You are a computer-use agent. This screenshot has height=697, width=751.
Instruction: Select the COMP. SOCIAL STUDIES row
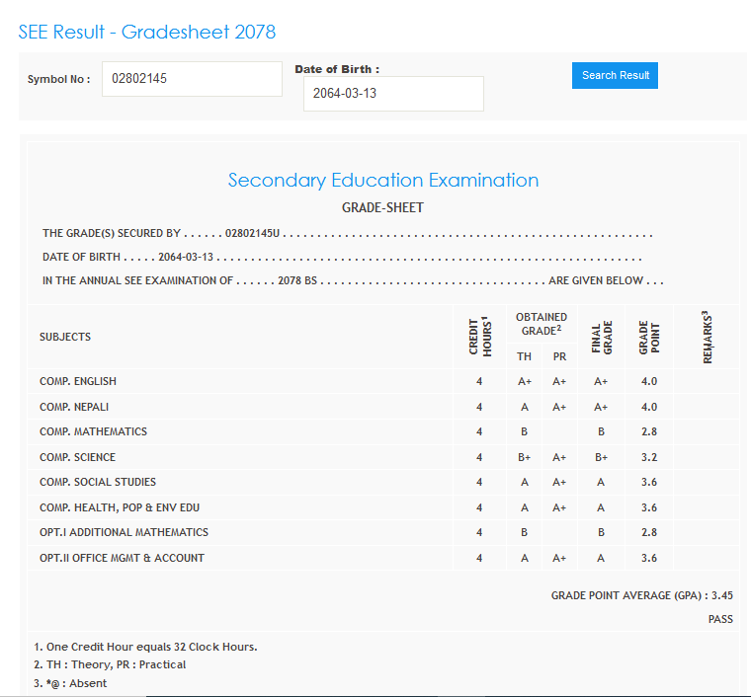[x=98, y=482]
